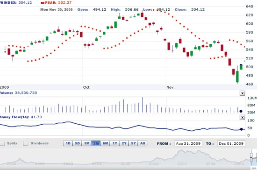Click the TO date field
257x170 pixels.
pyautogui.click(x=231, y=143)
